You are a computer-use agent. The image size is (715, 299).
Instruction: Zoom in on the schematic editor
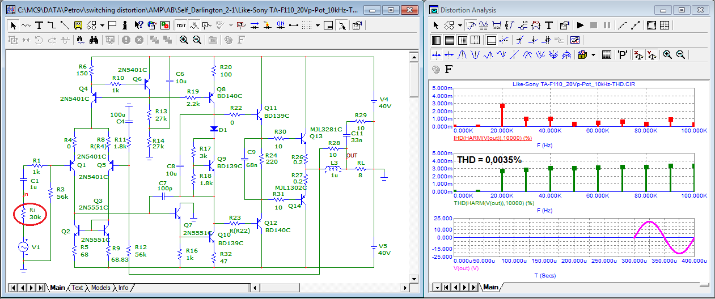point(184,40)
